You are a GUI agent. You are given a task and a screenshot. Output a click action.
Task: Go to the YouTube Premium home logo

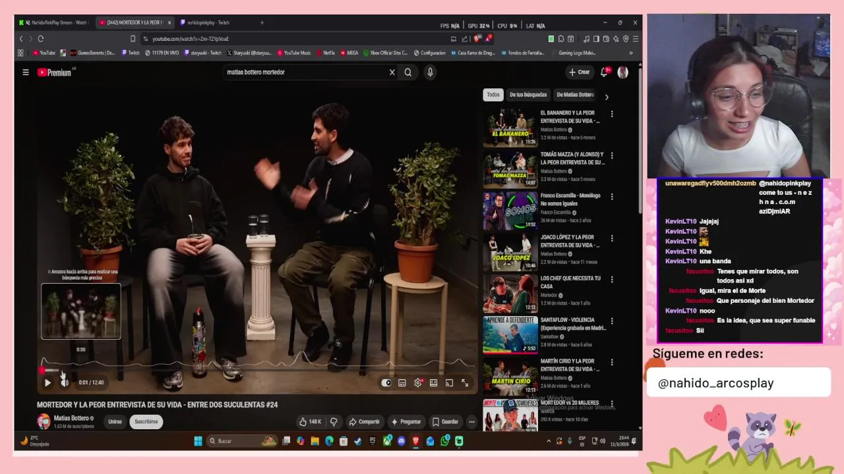click(x=54, y=72)
